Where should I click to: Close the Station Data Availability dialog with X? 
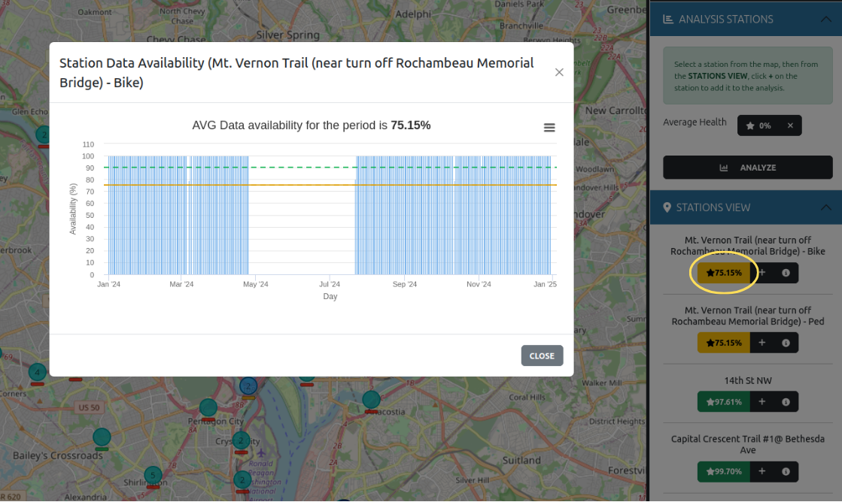[559, 72]
